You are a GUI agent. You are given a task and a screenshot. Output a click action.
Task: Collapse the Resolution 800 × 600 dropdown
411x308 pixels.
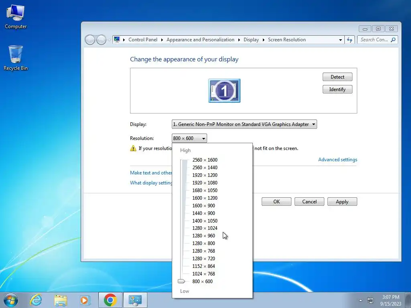tap(189, 138)
